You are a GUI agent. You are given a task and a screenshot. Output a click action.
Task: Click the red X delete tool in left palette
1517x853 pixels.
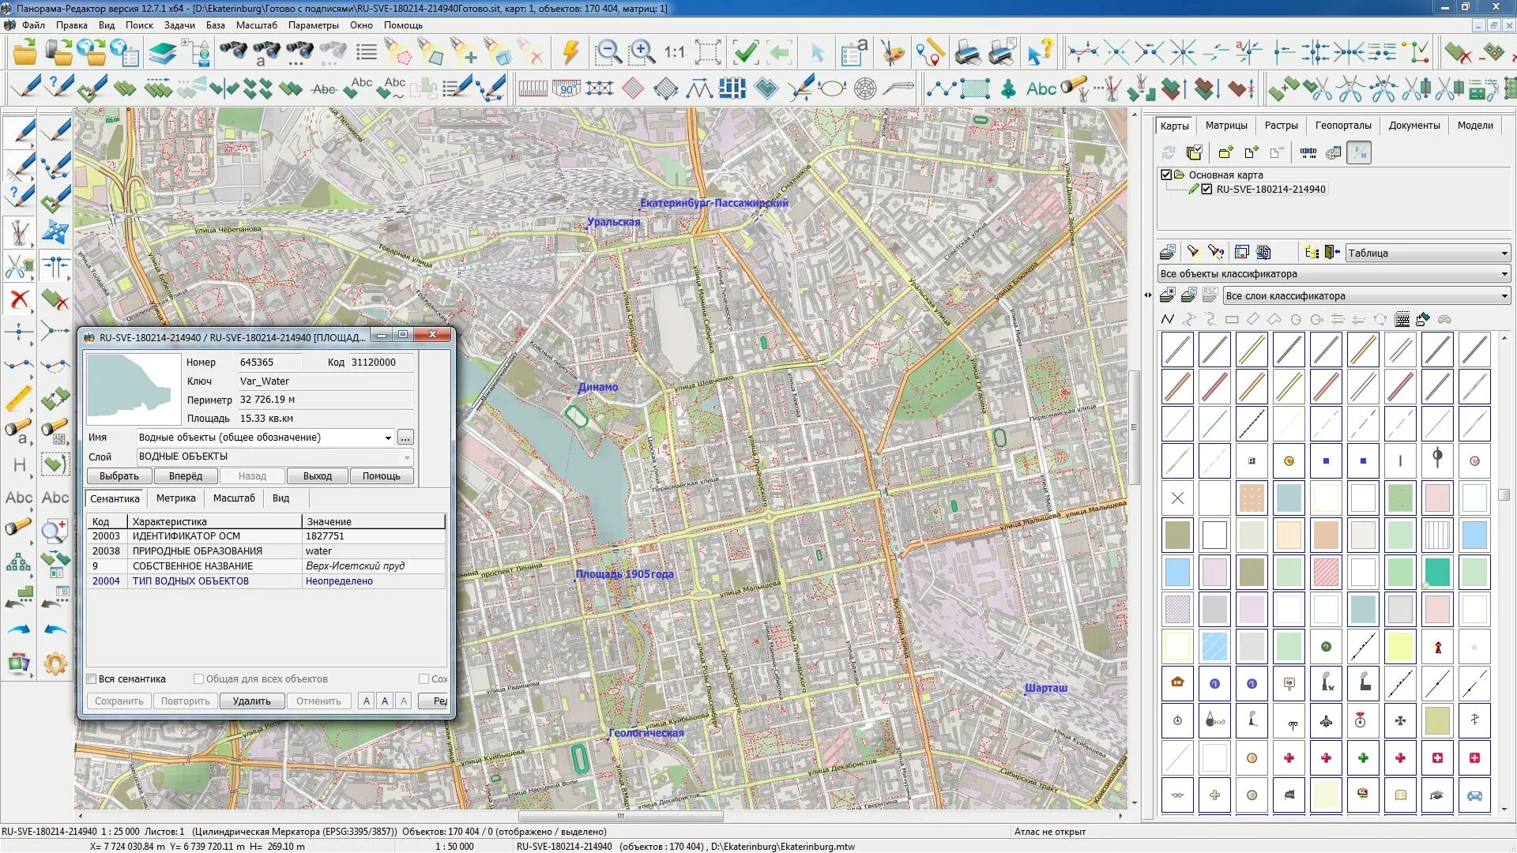[x=19, y=299]
